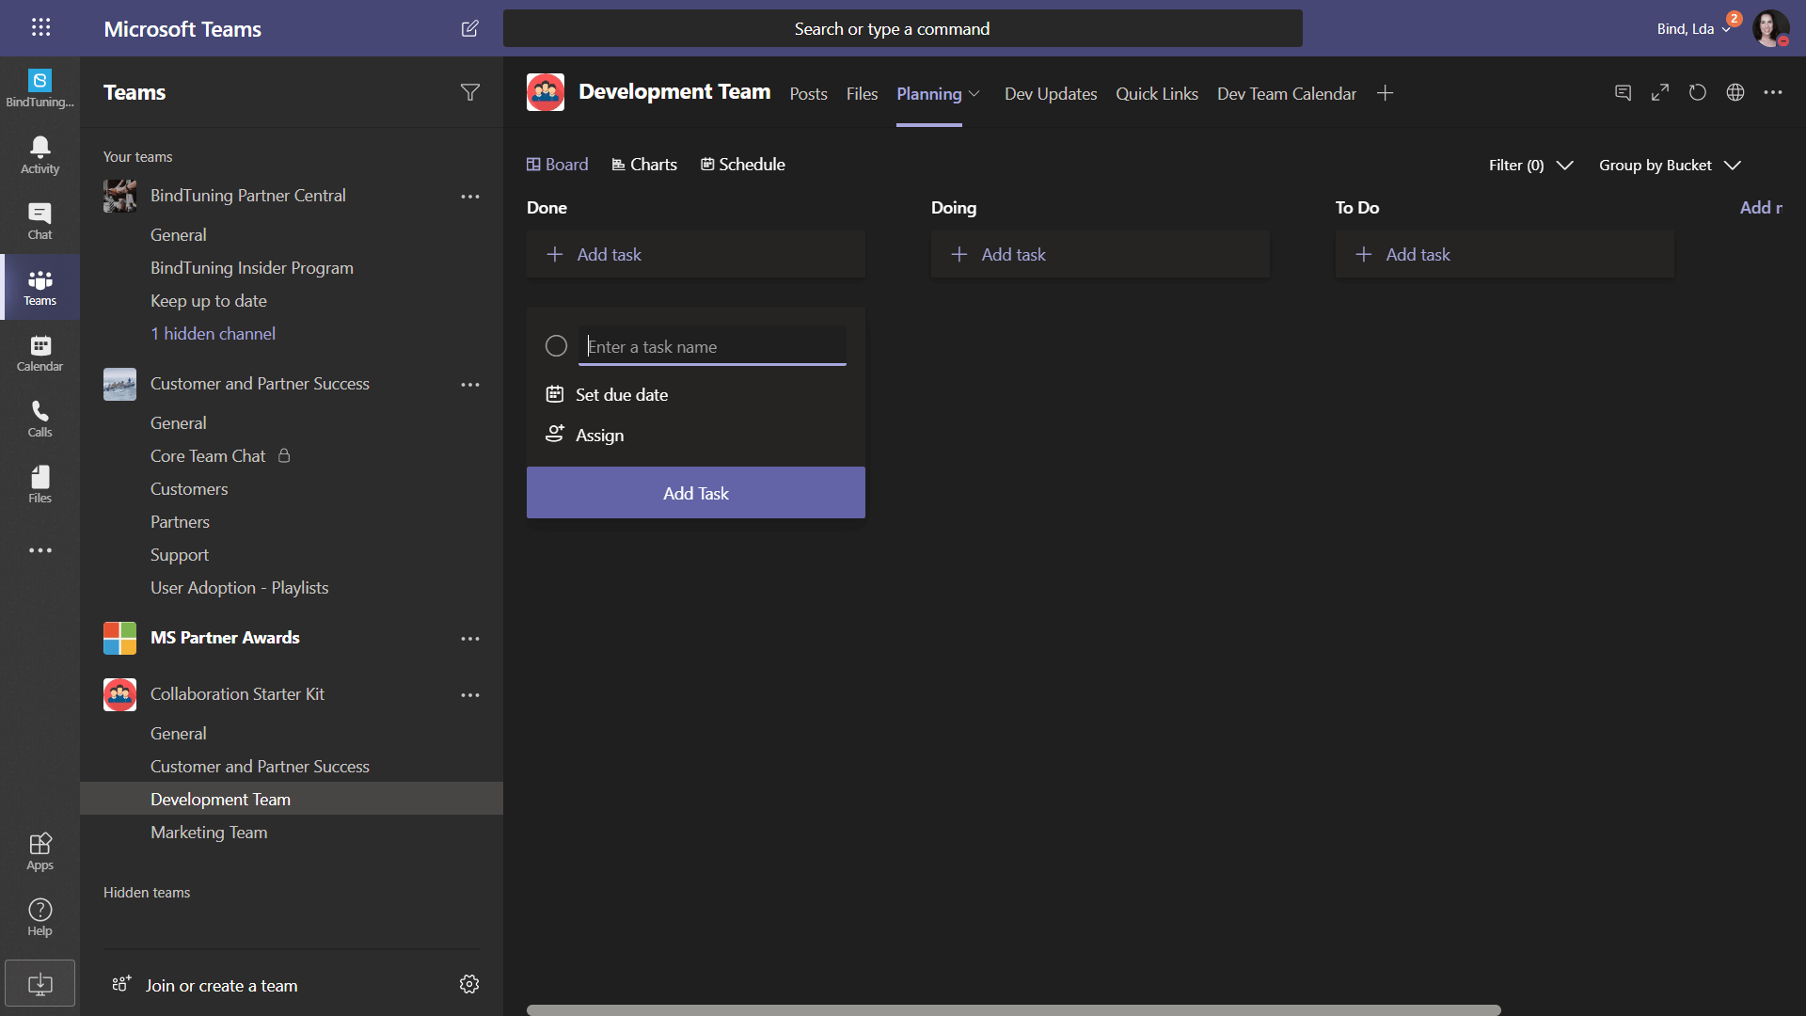
Task: Add task in Doing bucket
Action: pos(1100,255)
